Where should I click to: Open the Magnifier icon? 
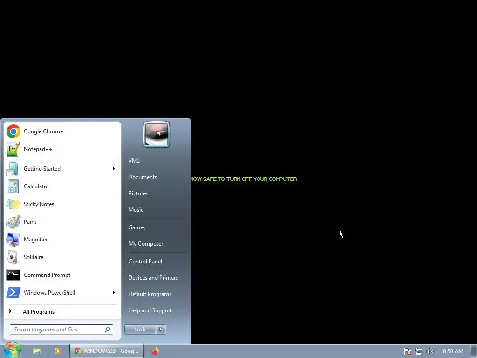(x=14, y=240)
